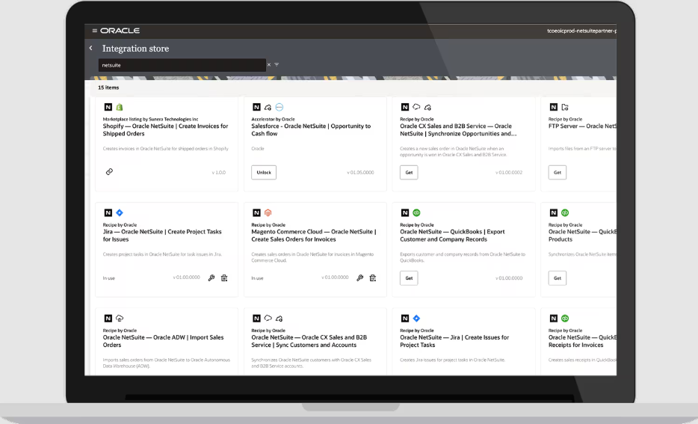This screenshot has height=424, width=698.
Task: Configure the Jira Create Project Tasks recipe
Action: pyautogui.click(x=211, y=278)
